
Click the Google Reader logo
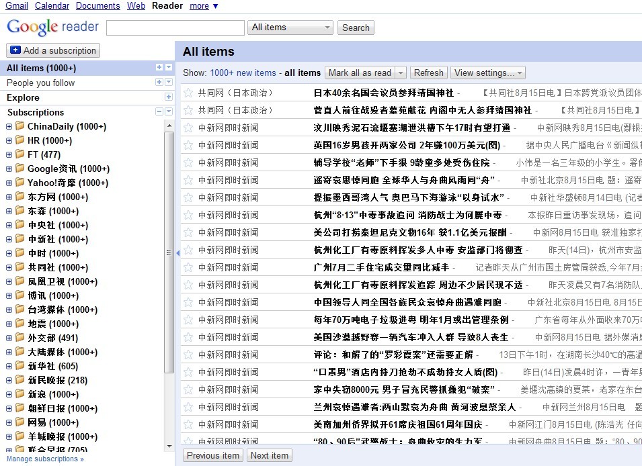(52, 28)
